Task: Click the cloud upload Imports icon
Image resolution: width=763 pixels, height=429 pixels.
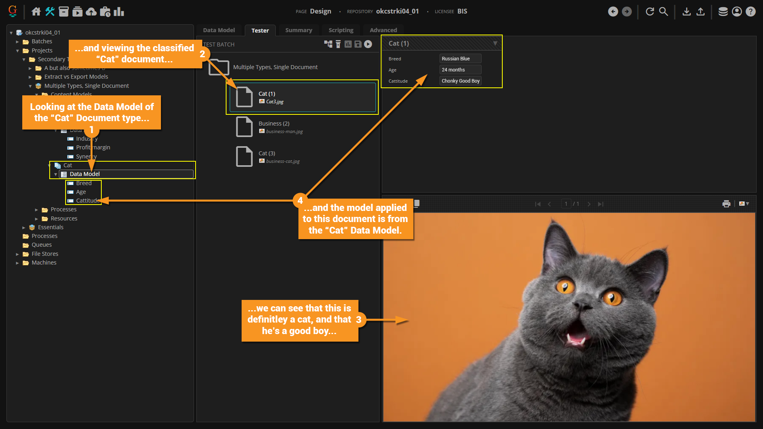Action: (x=91, y=12)
